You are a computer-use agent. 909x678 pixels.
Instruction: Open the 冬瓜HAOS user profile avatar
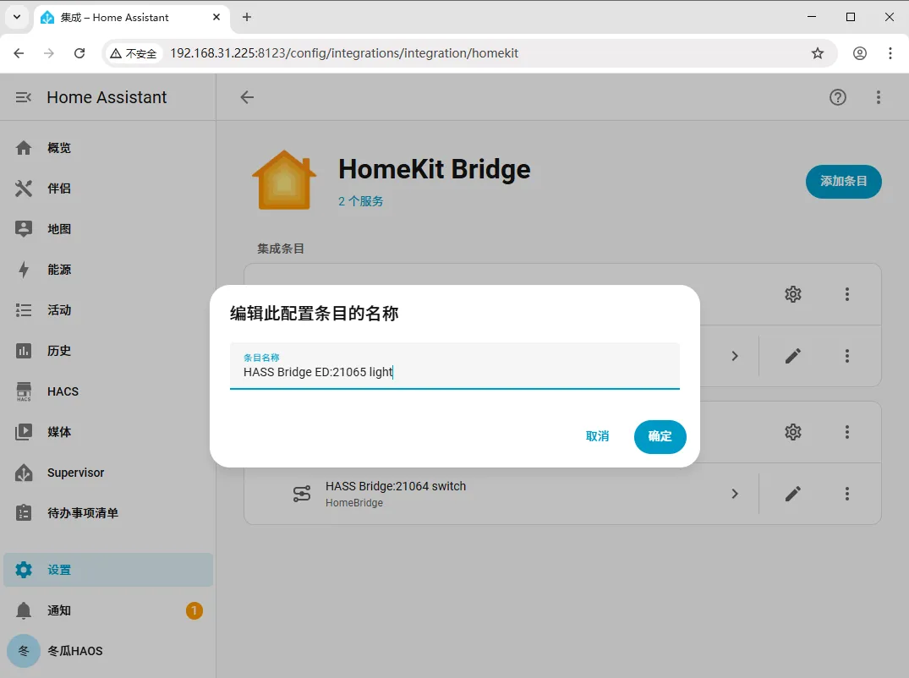(x=24, y=651)
